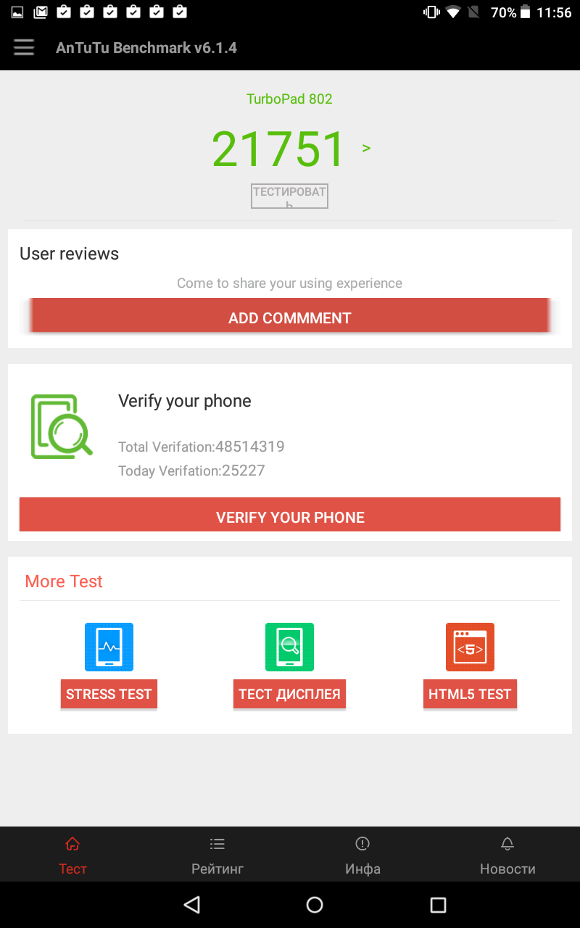Tap the green display test icon

click(x=289, y=647)
